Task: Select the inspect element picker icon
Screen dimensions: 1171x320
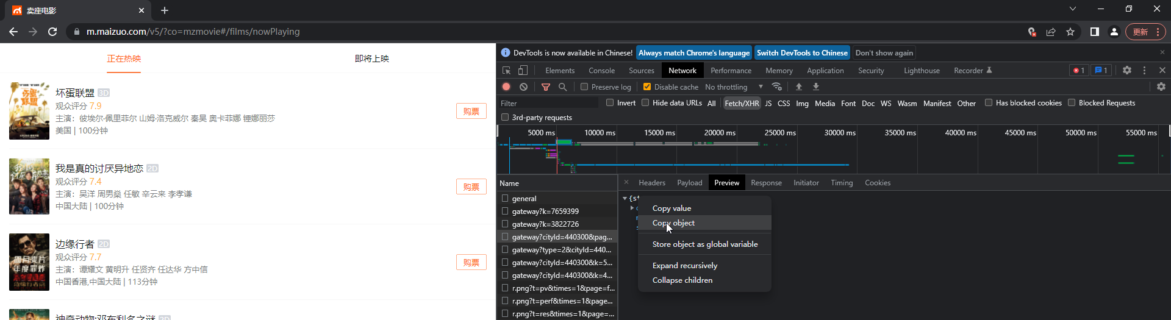Action: tap(506, 71)
